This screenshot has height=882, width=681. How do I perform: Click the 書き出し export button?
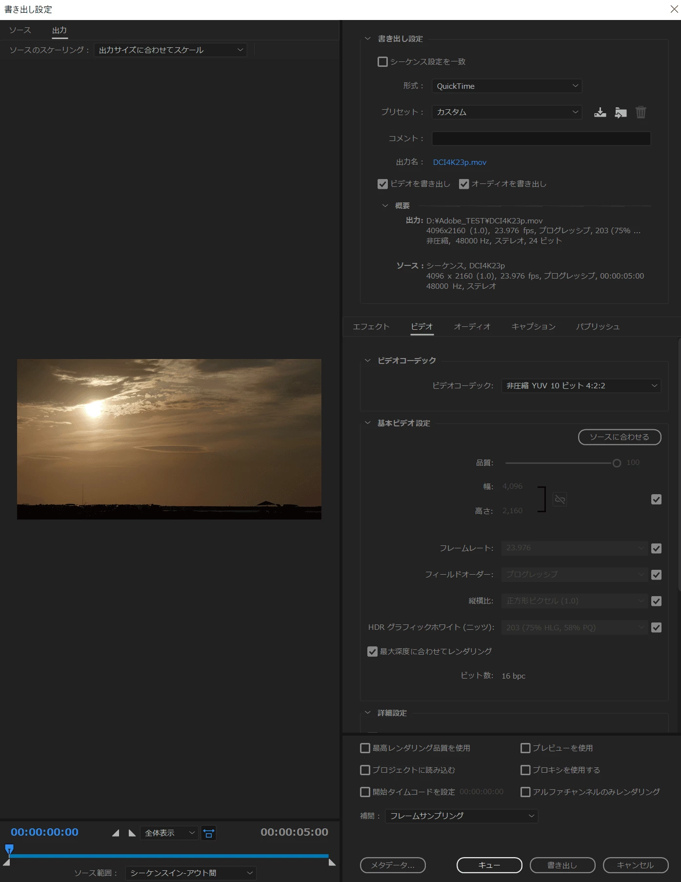pos(562,865)
